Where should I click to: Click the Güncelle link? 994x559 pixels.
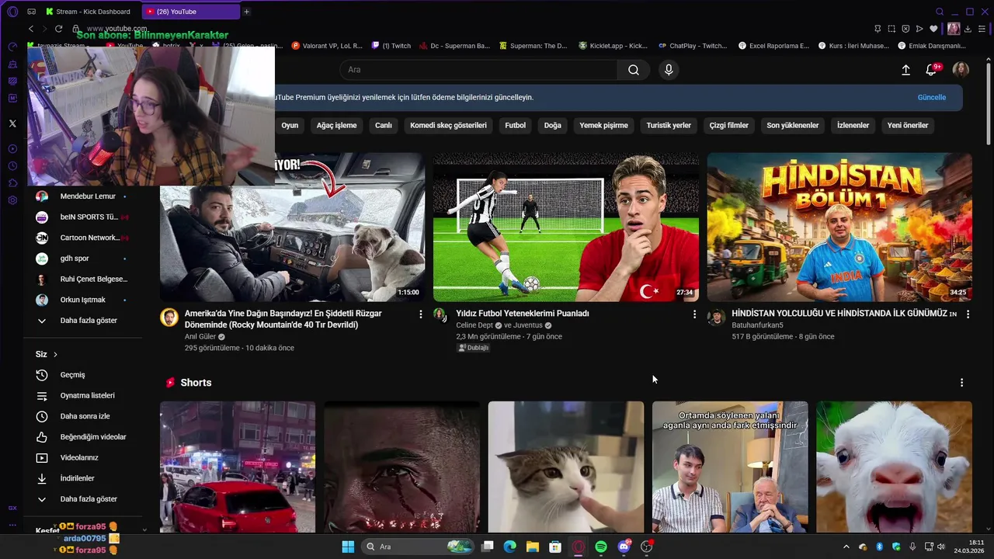[932, 98]
